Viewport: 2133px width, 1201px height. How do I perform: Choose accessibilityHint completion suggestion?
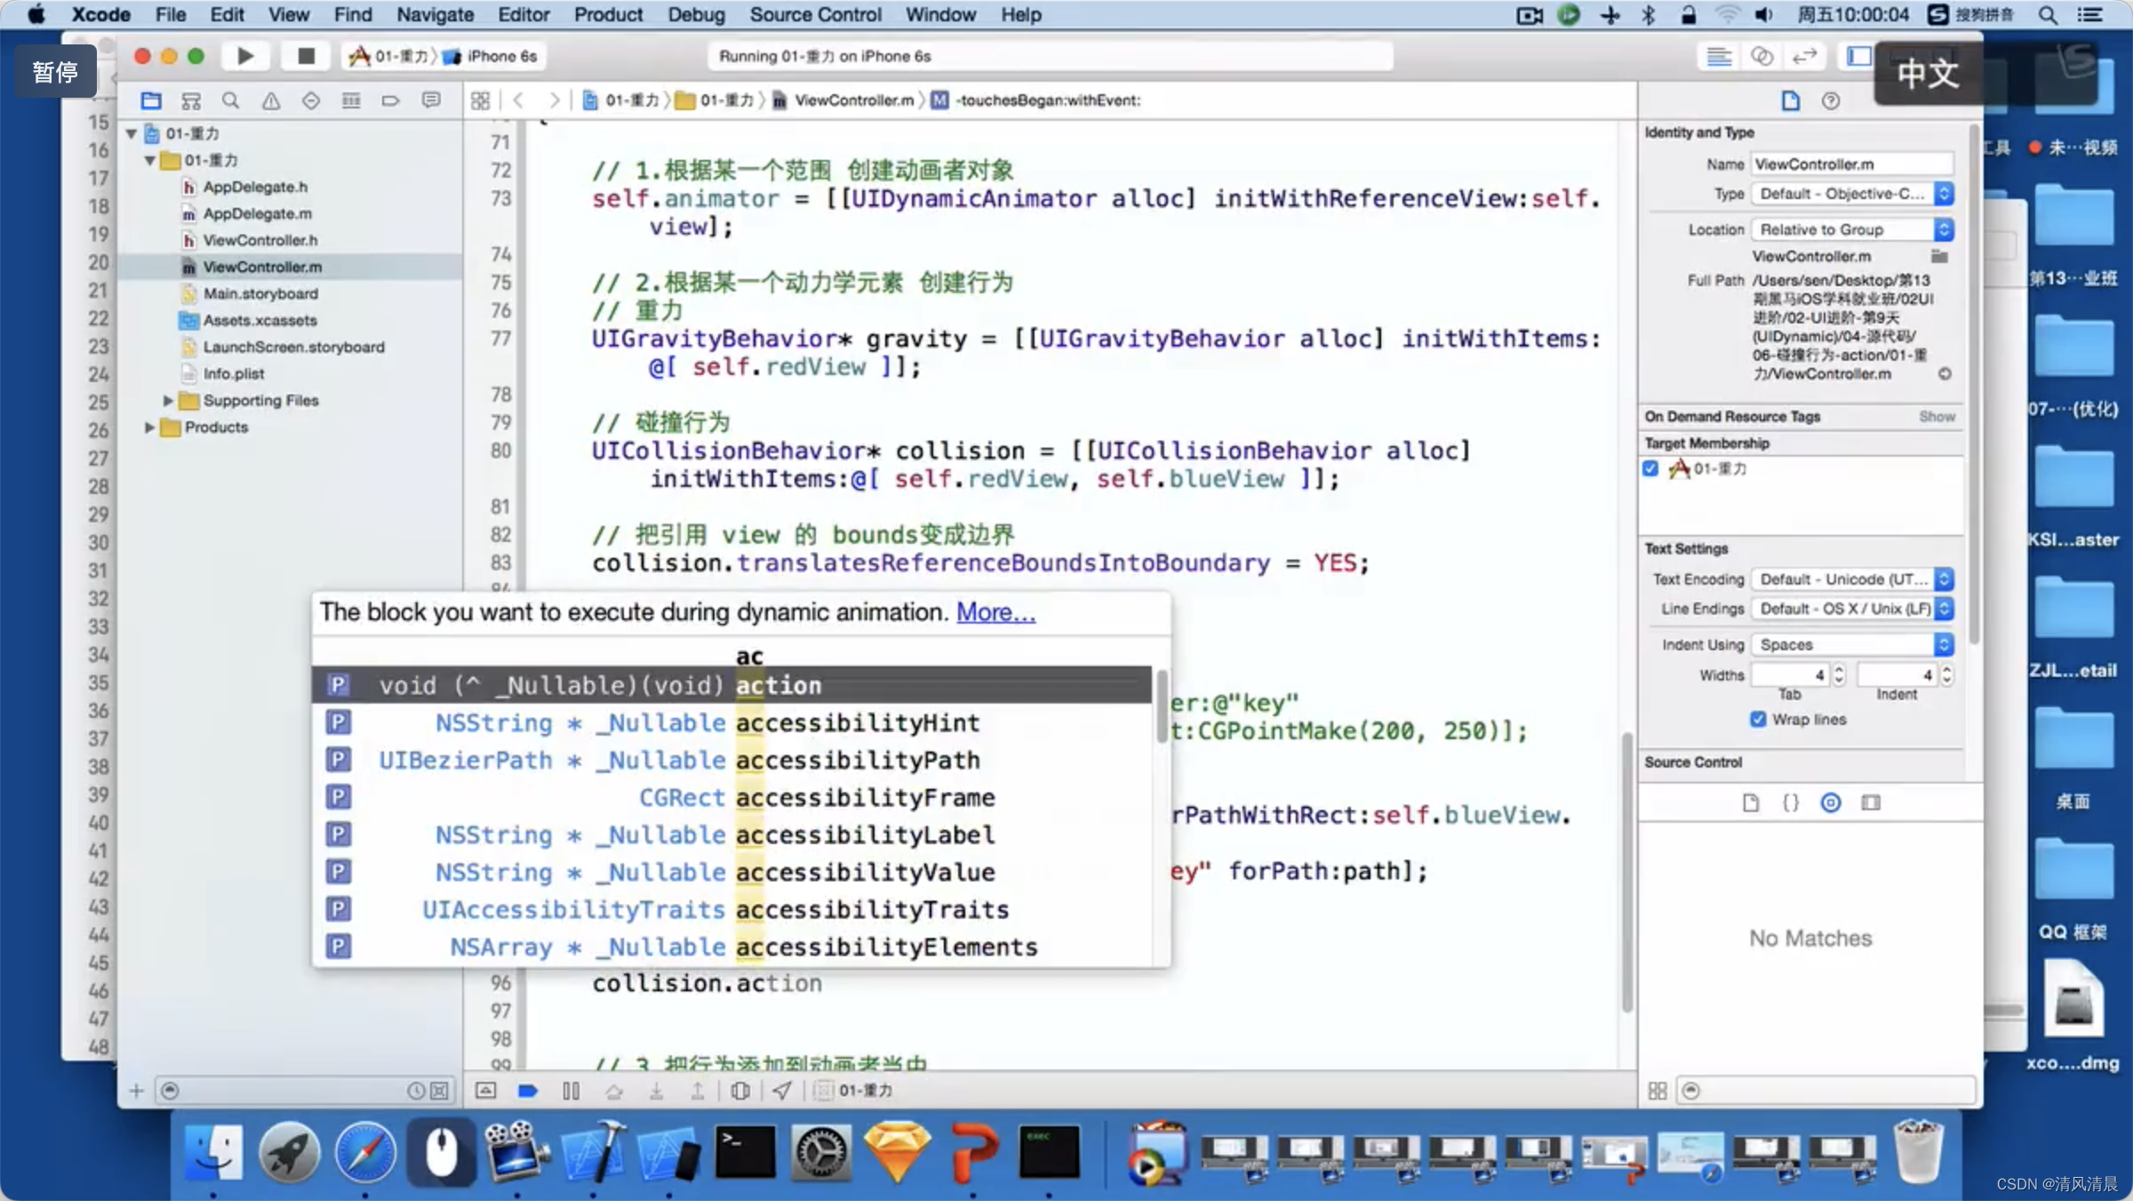(731, 723)
